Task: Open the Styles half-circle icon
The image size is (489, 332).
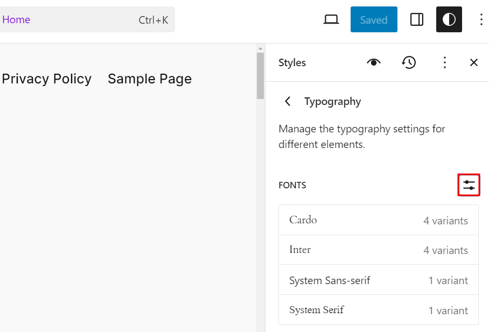Action: pos(449,19)
